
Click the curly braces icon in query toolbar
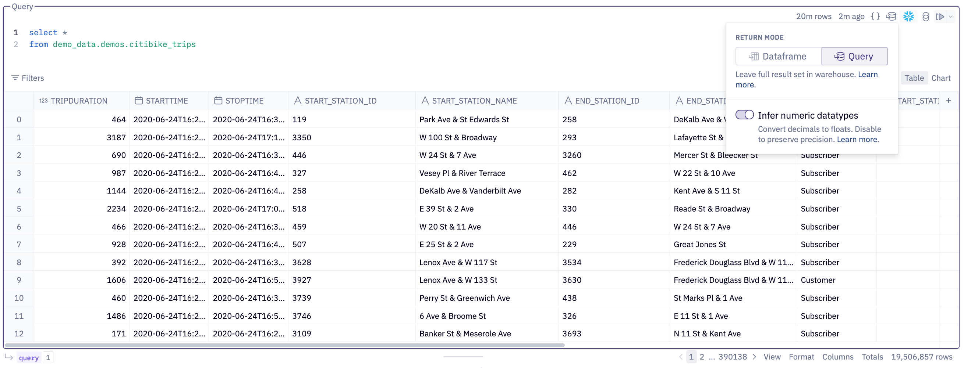click(875, 17)
